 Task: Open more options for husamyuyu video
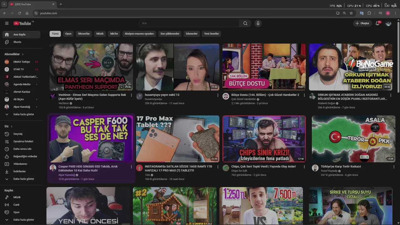coord(217,95)
